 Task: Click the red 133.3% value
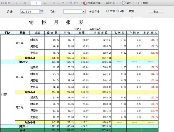click(x=154, y=97)
